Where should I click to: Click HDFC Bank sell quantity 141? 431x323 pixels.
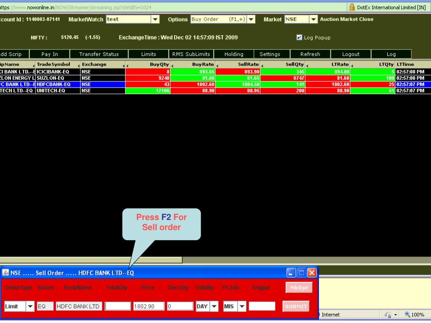283,84
